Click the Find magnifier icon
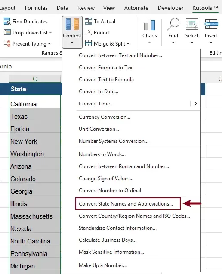This screenshot has width=222, height=274. pyautogui.click(x=173, y=24)
